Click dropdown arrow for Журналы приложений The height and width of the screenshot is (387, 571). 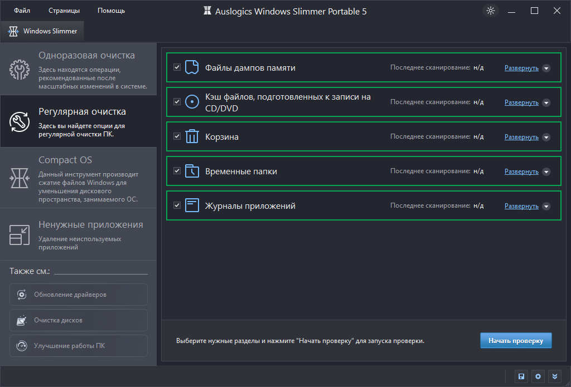click(546, 206)
